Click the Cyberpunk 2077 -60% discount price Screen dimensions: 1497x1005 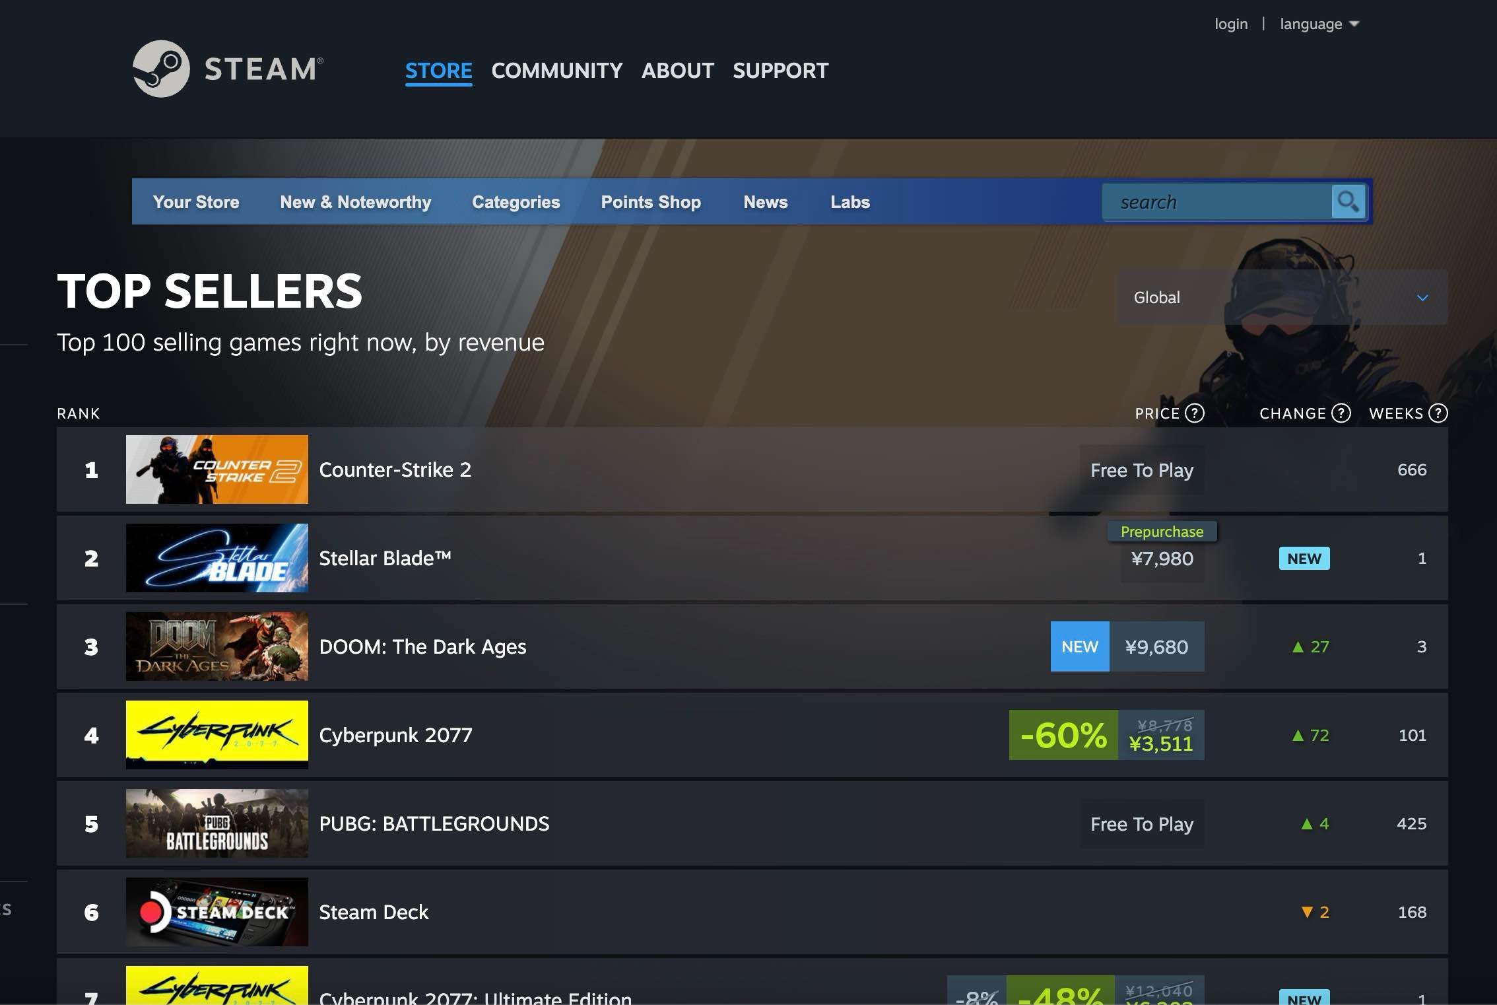(x=1107, y=735)
